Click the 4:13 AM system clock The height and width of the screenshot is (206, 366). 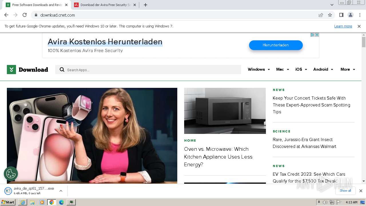point(351,202)
